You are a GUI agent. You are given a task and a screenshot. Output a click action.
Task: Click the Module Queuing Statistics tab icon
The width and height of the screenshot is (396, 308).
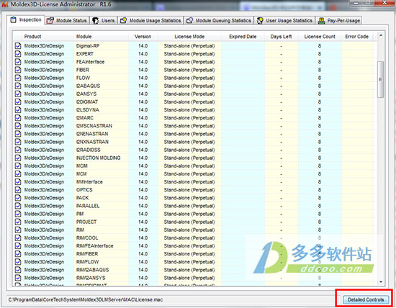(x=189, y=20)
